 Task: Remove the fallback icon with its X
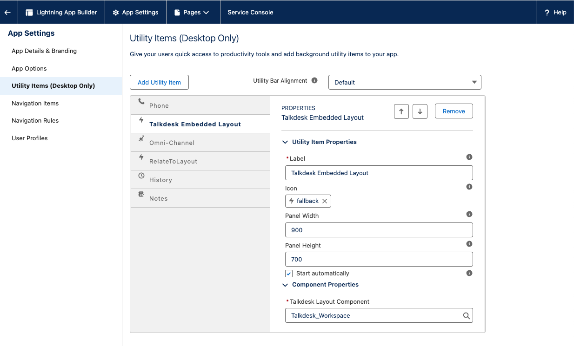tap(325, 201)
